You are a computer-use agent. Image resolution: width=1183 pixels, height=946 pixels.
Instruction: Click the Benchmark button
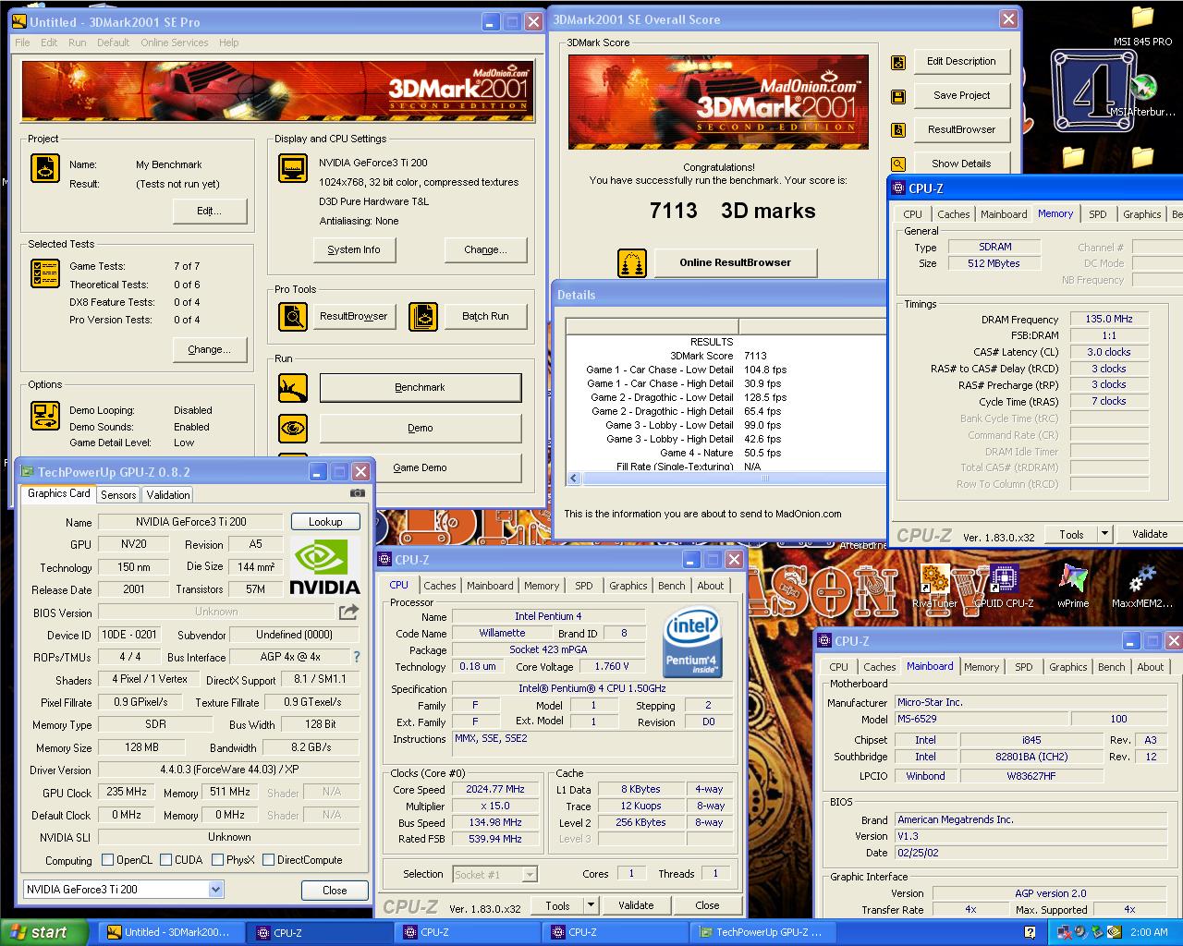[421, 388]
